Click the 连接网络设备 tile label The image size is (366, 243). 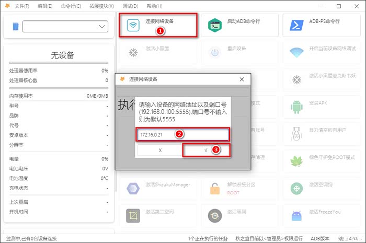tap(159, 21)
